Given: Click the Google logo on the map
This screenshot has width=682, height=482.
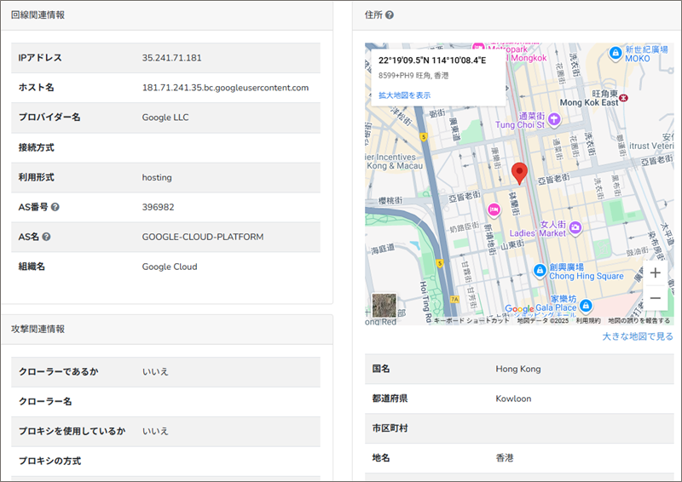Looking at the screenshot, I should [x=519, y=308].
